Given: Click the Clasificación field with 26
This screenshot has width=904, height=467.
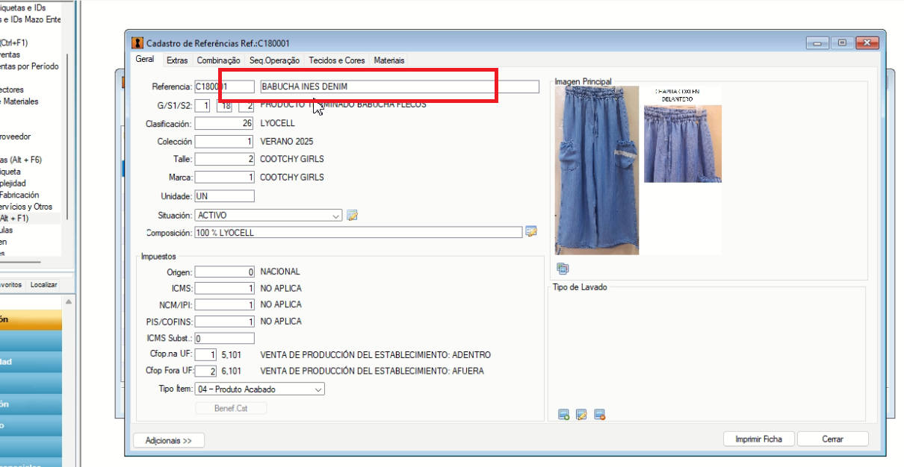Looking at the screenshot, I should point(224,123).
